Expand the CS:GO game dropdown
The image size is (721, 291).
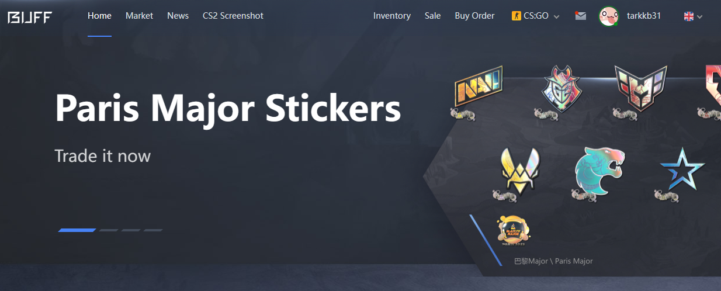point(535,16)
